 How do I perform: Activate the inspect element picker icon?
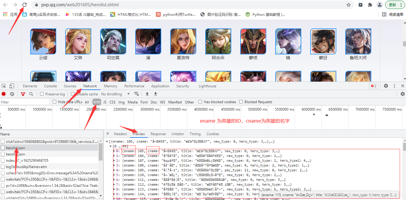[x=4, y=86]
